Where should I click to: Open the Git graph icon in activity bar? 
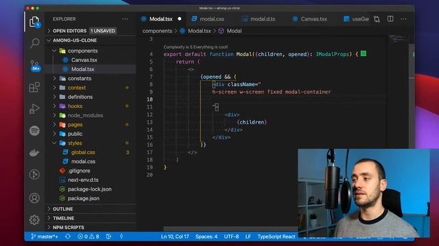coord(34,174)
